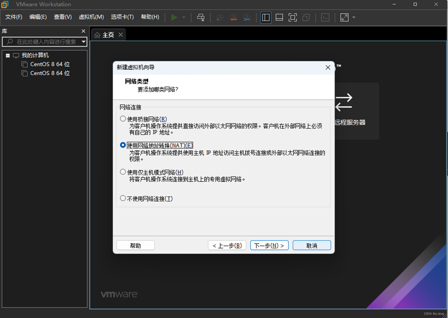
Task: Click the home icon on 主页 tab
Action: (97, 35)
